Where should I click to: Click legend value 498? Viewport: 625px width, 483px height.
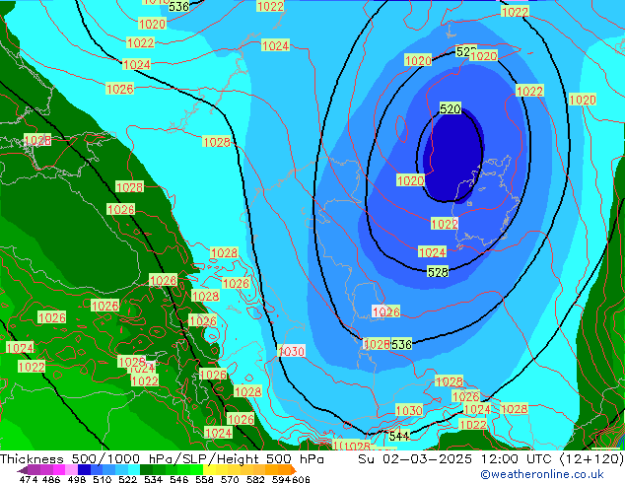[x=77, y=479]
